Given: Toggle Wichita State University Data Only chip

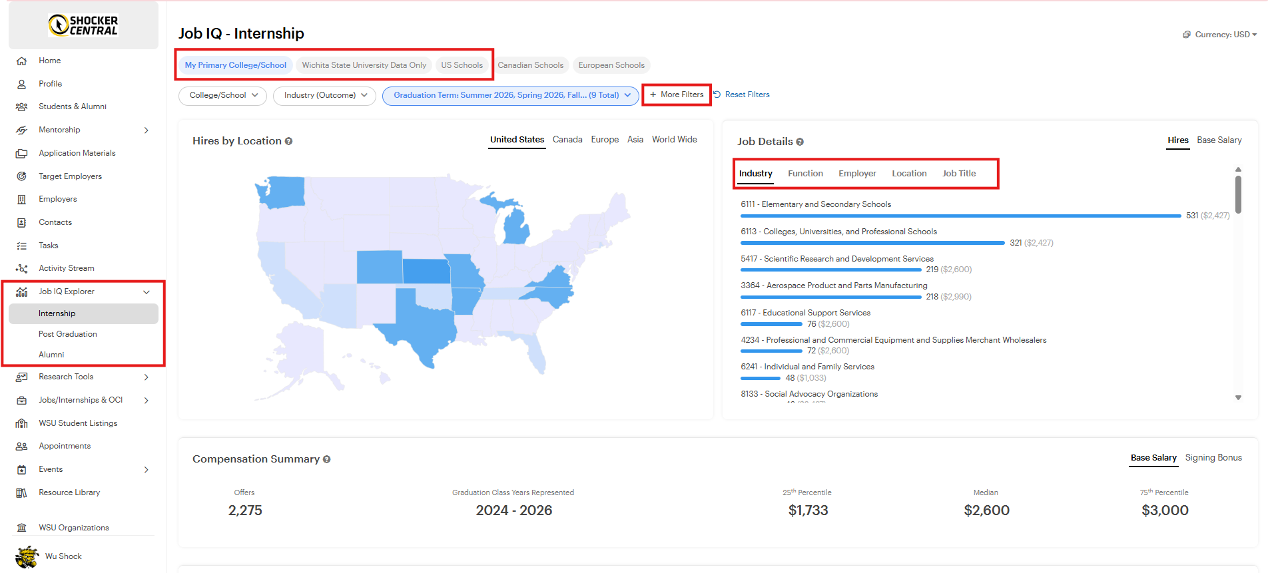Looking at the screenshot, I should pyautogui.click(x=364, y=65).
